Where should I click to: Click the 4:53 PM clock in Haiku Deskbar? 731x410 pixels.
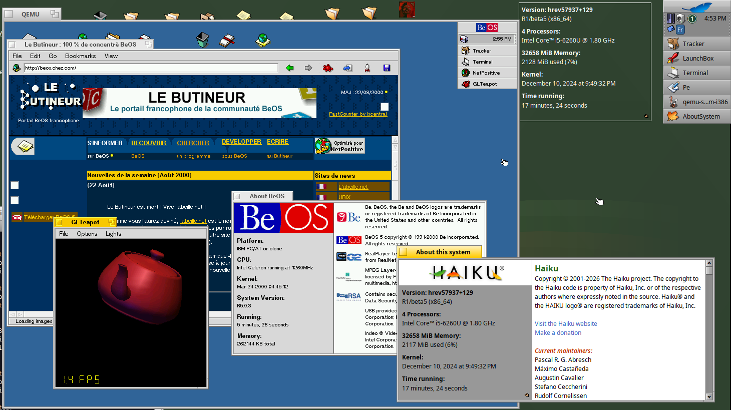(x=715, y=19)
